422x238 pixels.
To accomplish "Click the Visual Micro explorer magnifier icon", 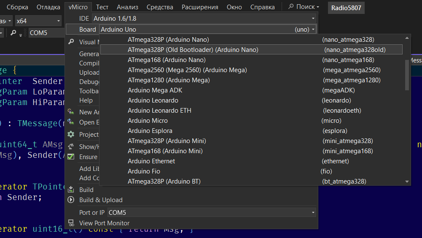I will pyautogui.click(x=71, y=42).
